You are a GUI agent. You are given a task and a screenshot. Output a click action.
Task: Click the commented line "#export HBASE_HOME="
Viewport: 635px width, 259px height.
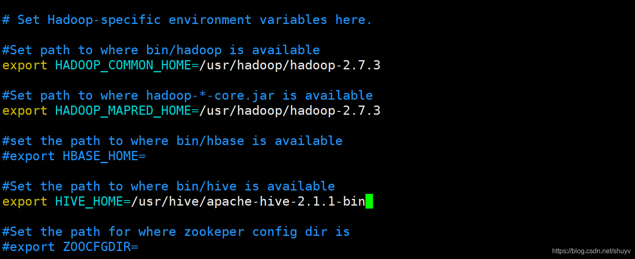(74, 156)
